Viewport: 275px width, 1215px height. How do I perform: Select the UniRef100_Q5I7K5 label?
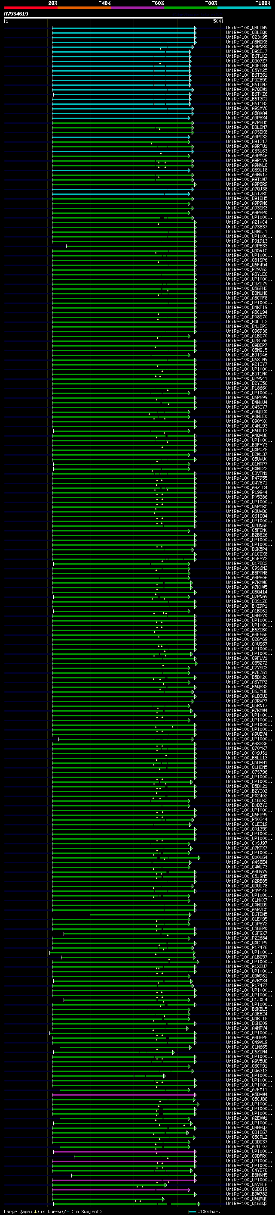247,194
